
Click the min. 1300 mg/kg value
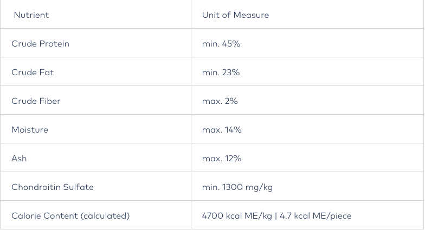[x=237, y=187]
